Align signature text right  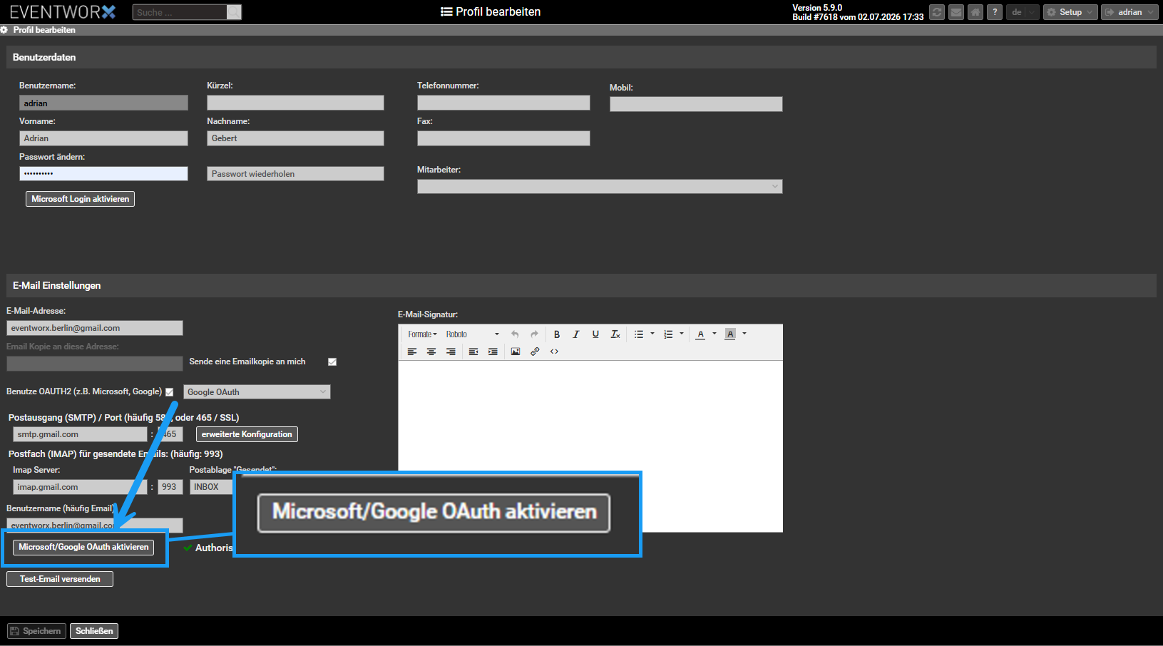451,352
